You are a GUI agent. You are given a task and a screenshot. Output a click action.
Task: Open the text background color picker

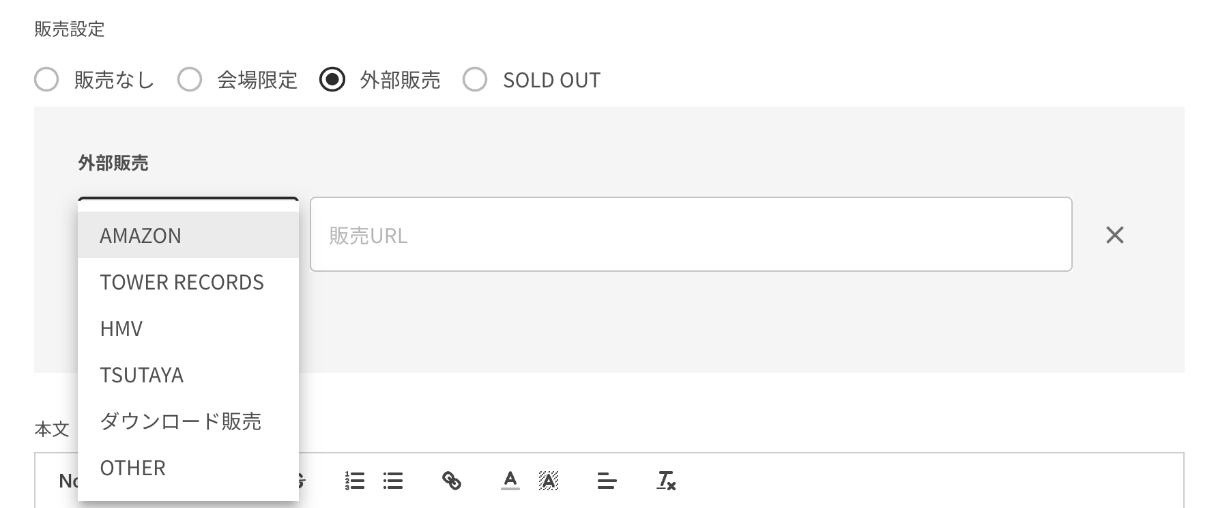click(x=549, y=481)
